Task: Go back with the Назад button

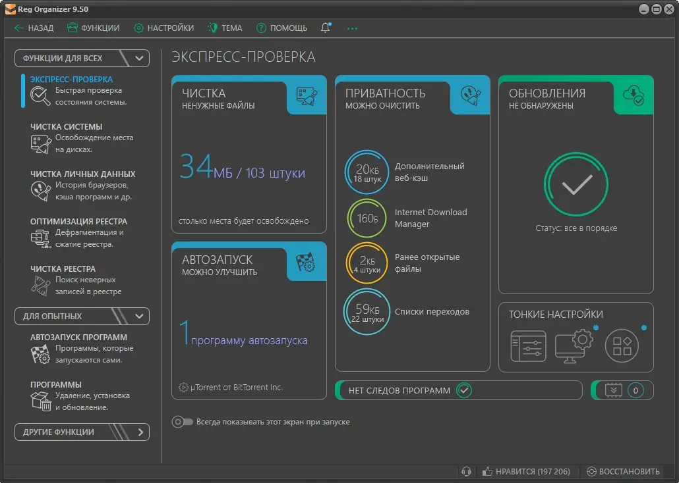Action: coord(34,28)
